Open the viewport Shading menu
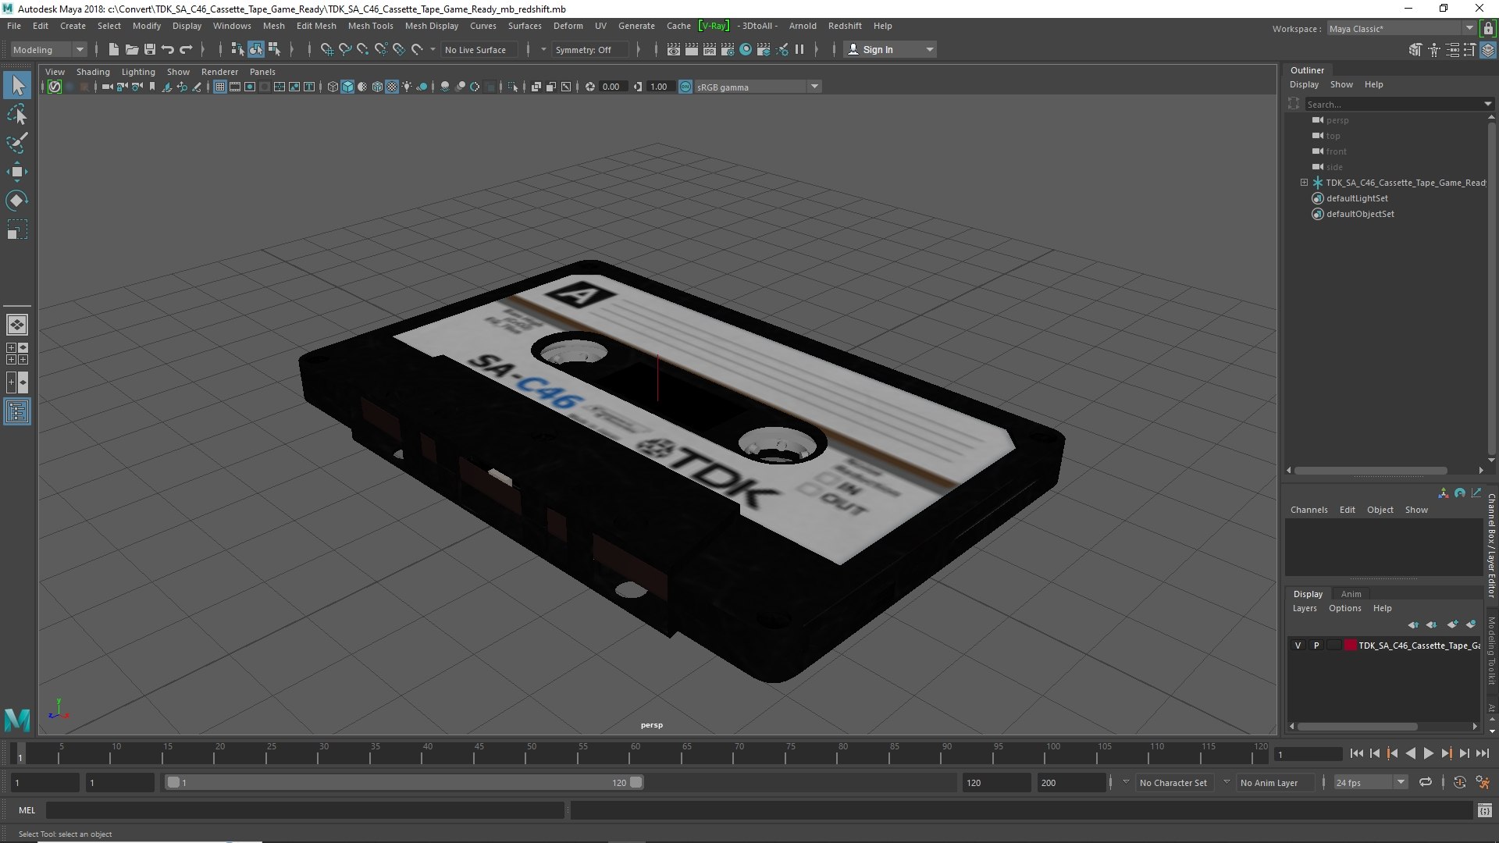 (93, 72)
